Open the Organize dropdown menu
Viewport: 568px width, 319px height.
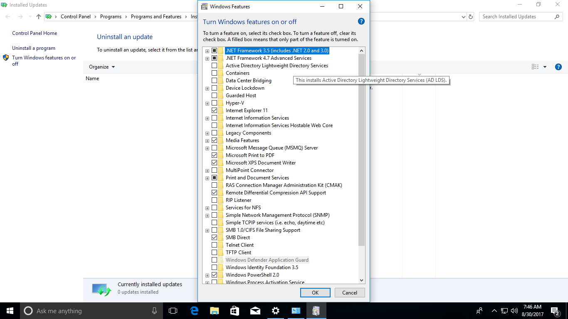(x=102, y=67)
